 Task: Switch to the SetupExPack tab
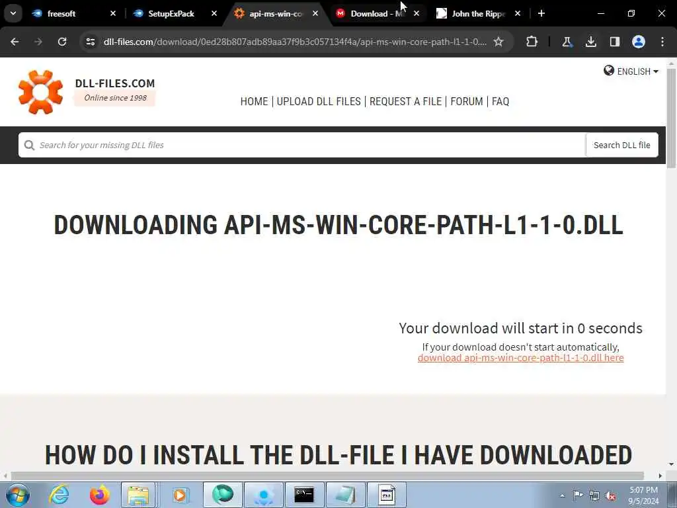click(173, 13)
